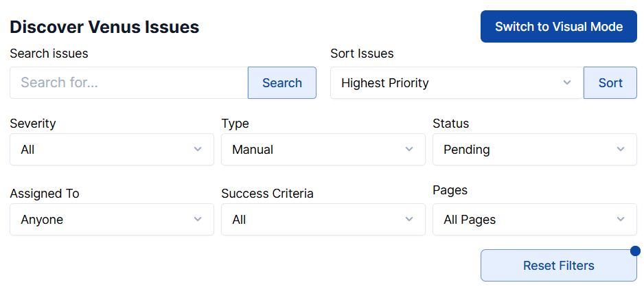Click the Search issues text field
Image resolution: width=644 pixels, height=287 pixels.
(x=128, y=83)
